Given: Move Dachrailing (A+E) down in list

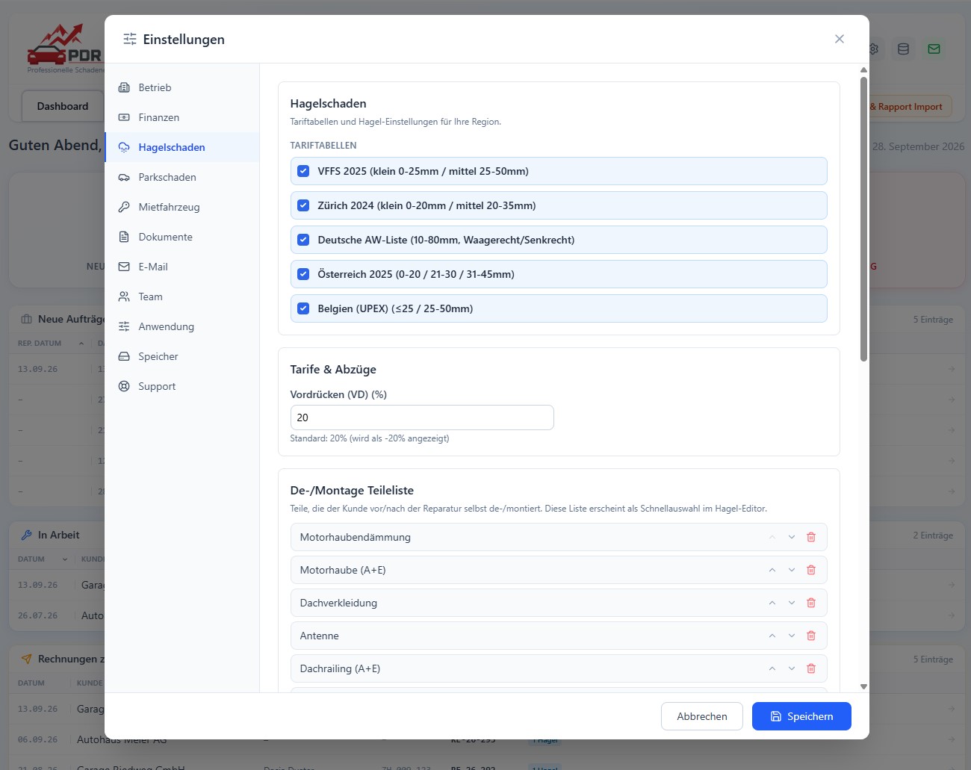Looking at the screenshot, I should click(x=792, y=668).
